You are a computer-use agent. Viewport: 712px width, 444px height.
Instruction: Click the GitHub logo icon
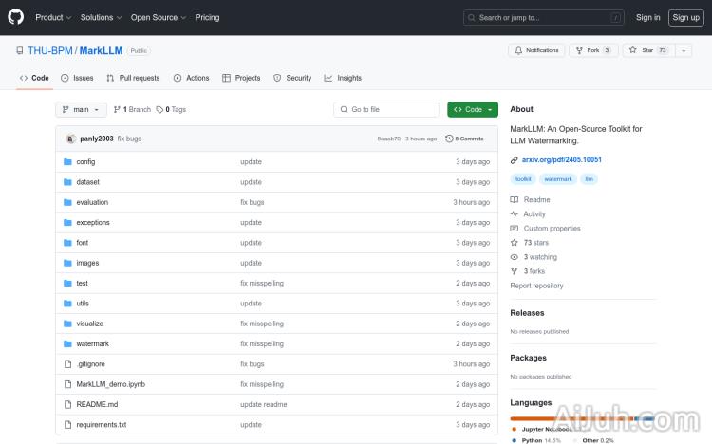[x=16, y=17]
